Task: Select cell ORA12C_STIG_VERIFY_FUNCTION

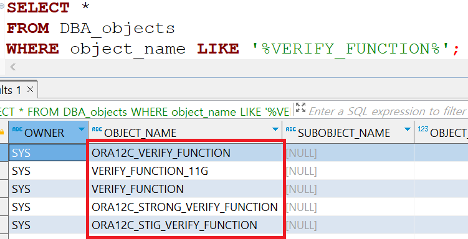Action: 185,225
